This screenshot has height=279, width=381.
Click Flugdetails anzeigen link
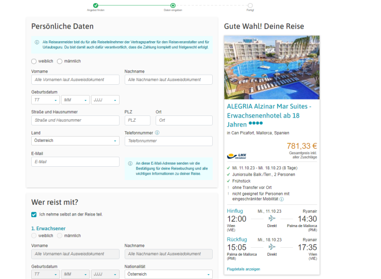(243, 269)
